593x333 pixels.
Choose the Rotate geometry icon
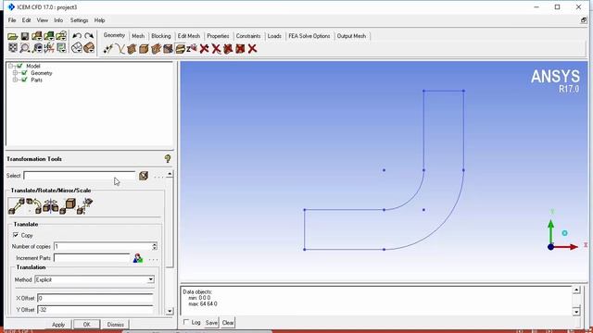(33, 206)
